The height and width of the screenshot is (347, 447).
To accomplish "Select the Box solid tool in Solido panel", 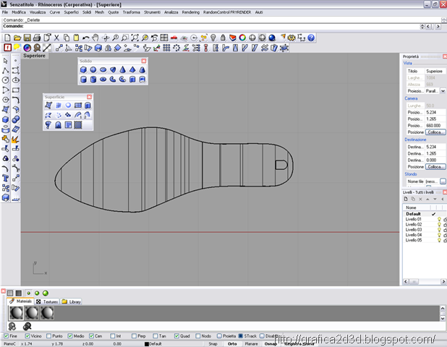I will click(83, 70).
